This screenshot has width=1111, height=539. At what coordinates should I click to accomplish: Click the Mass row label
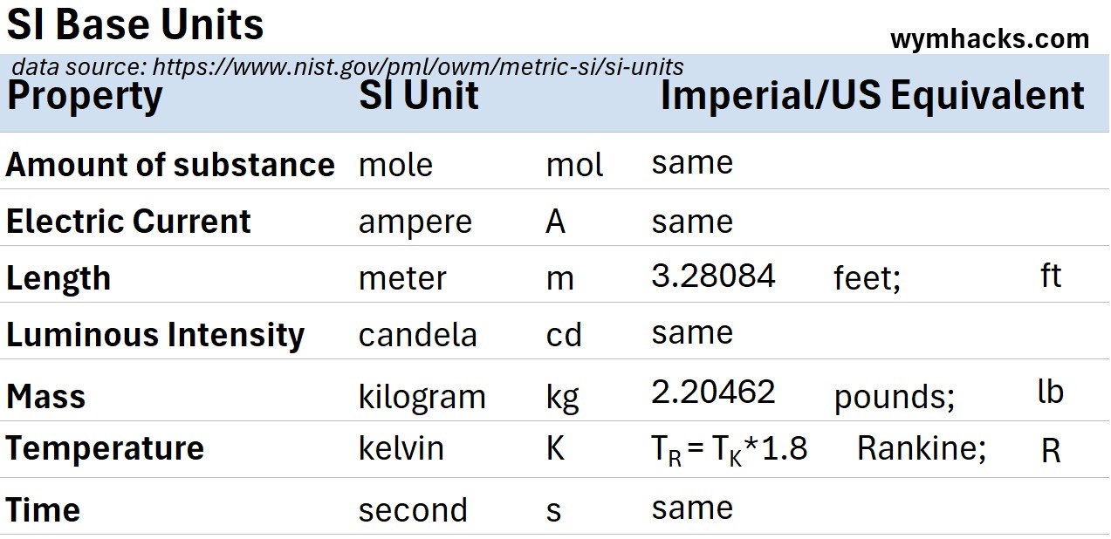pyautogui.click(x=46, y=397)
